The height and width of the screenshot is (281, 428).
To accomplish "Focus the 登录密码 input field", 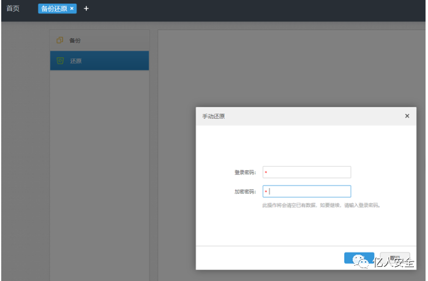I will click(307, 172).
